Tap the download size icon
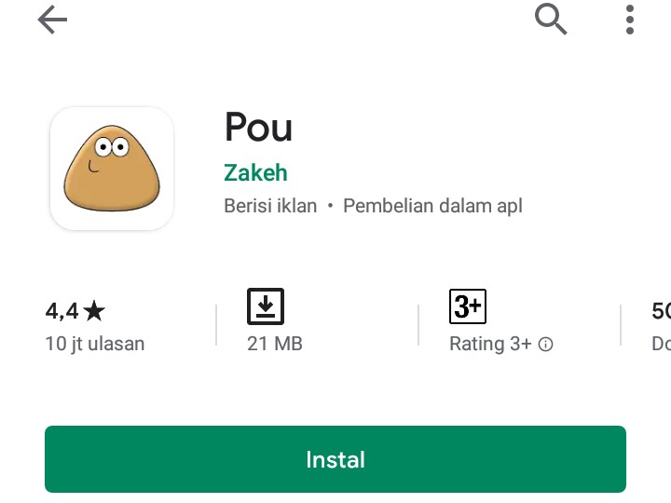 click(266, 306)
